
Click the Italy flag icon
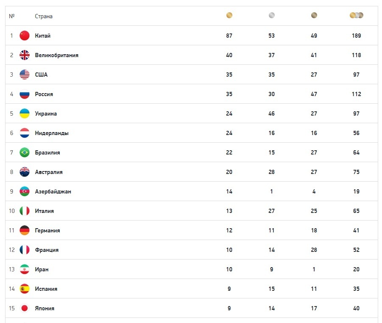(x=25, y=211)
